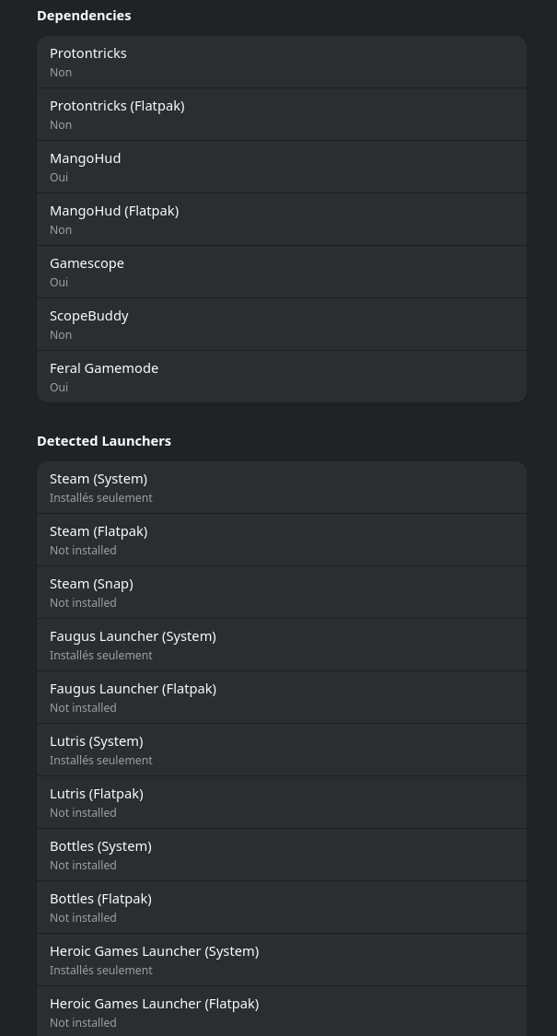Click the Feral Gamemode row

pos(282,377)
